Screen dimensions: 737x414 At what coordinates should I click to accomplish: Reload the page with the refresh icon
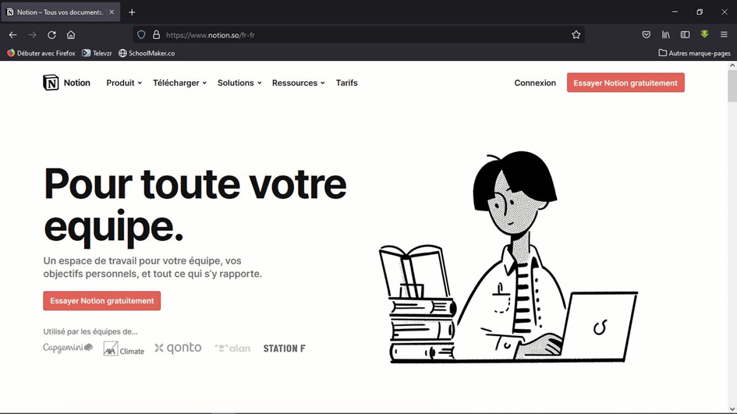coord(51,35)
